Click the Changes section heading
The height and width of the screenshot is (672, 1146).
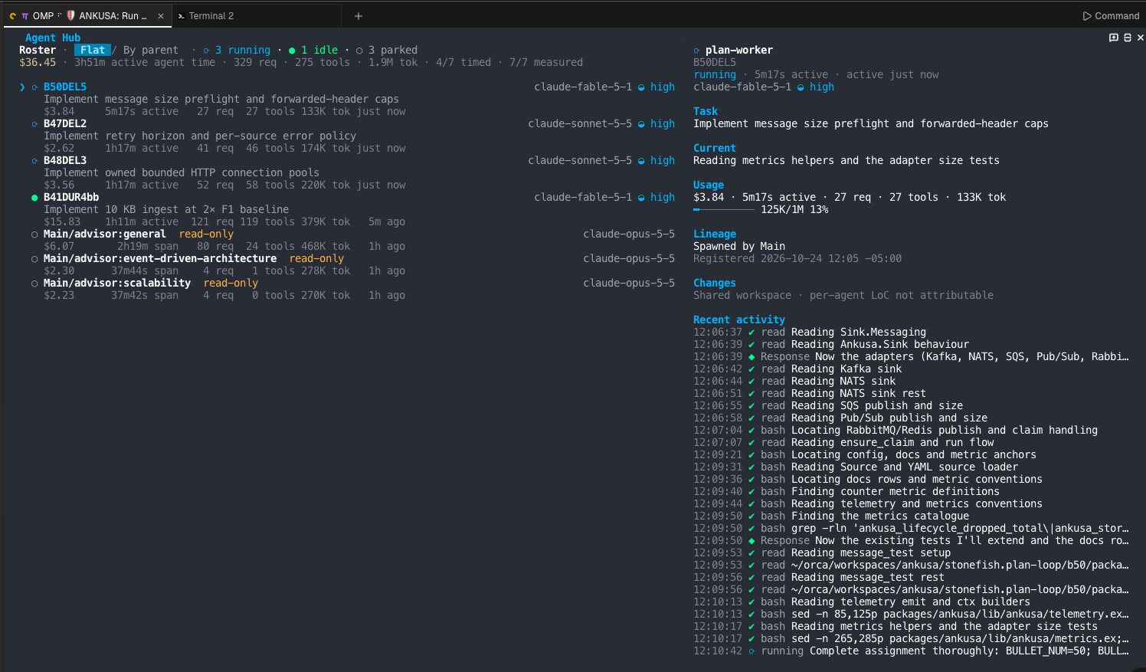(715, 283)
